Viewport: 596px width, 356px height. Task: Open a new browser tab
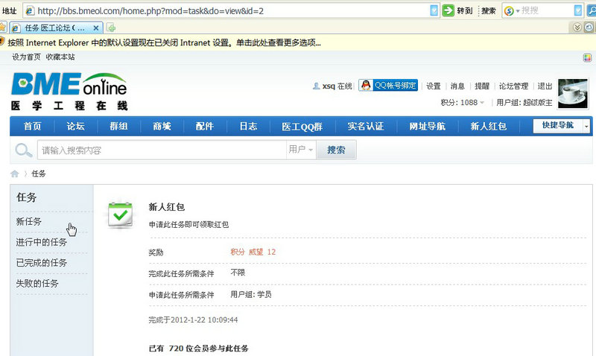[x=111, y=28]
